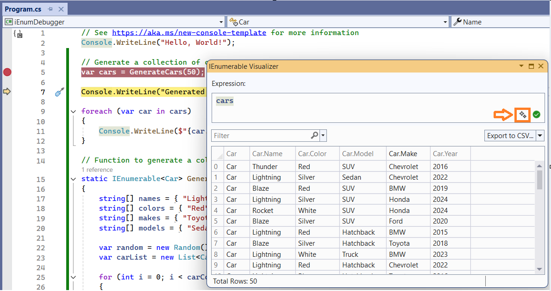Toggle the red breakpoint on line 5
The image size is (551, 291).
[7, 72]
